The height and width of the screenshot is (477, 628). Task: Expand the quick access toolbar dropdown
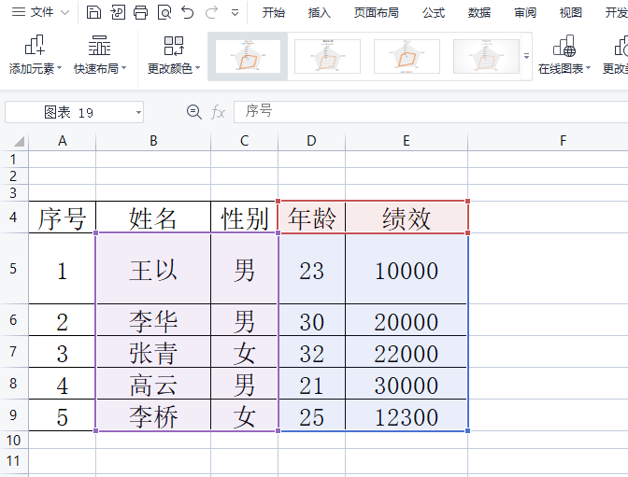pyautogui.click(x=235, y=13)
